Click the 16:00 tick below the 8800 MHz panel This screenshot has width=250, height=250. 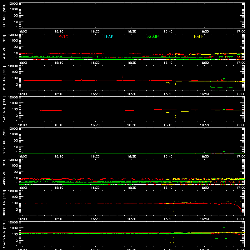[22, 219]
